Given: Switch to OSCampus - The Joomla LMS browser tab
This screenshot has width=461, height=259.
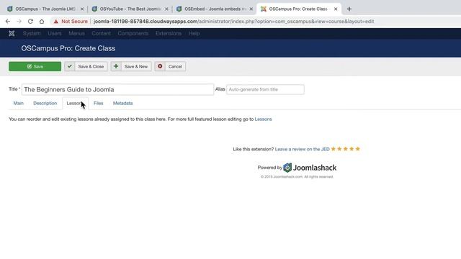Looking at the screenshot, I should coord(45,9).
